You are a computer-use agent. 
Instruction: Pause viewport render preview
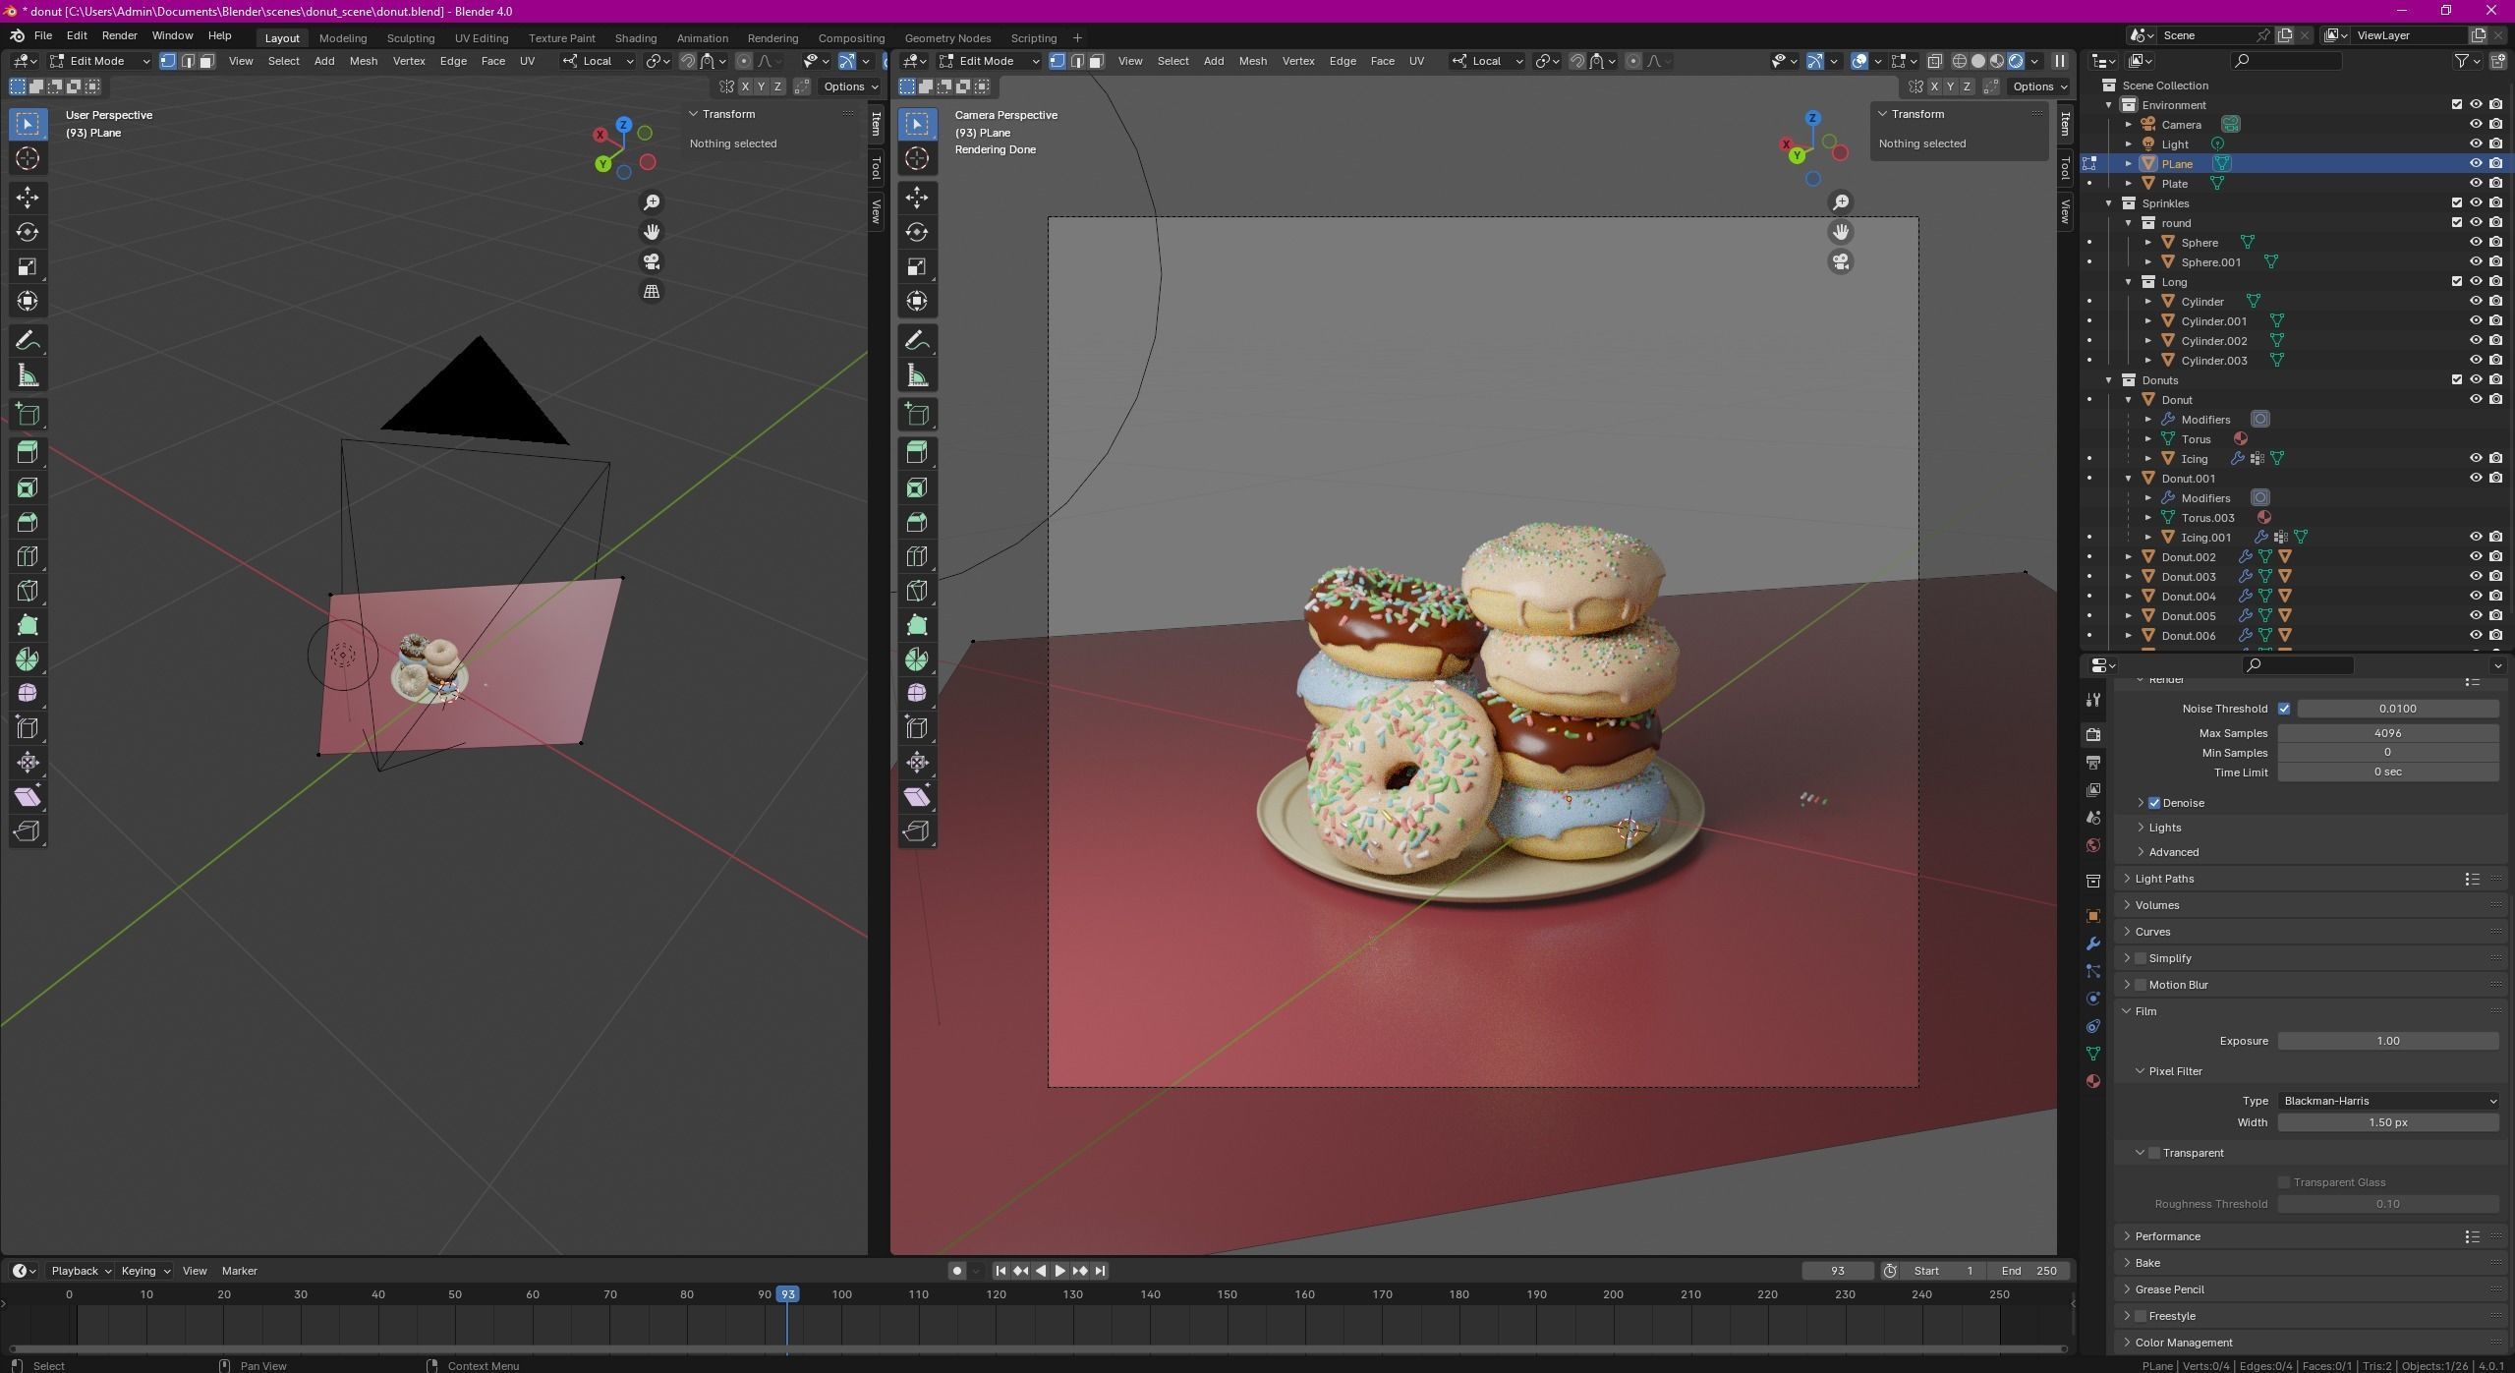pos(2059,61)
